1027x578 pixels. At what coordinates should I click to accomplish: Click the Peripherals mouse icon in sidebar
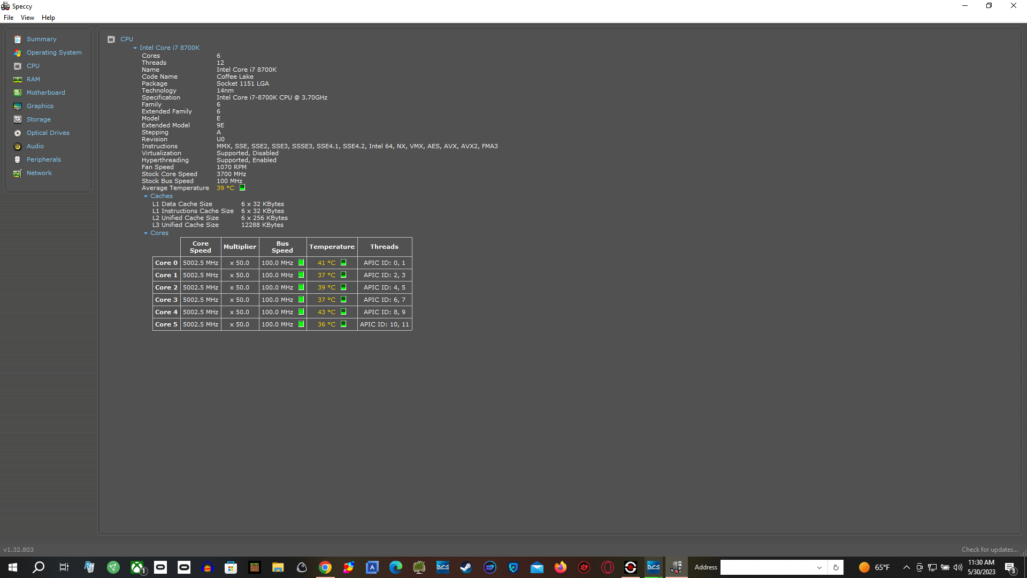coord(18,159)
